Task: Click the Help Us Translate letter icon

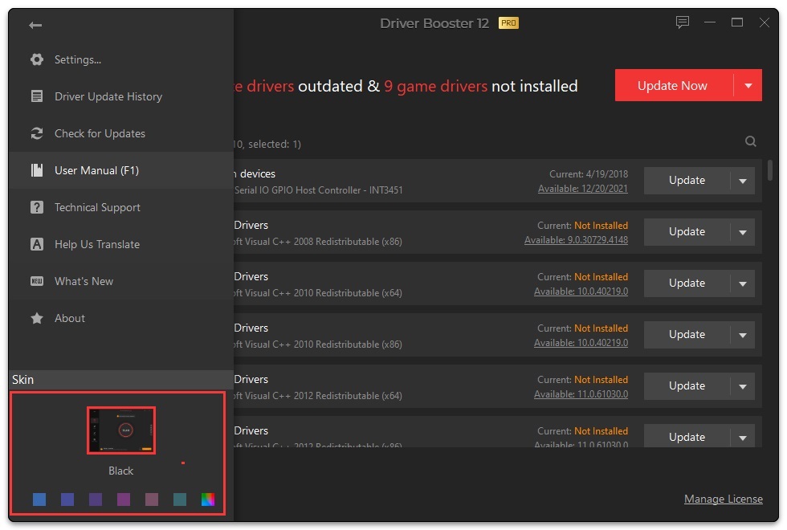Action: pyautogui.click(x=37, y=244)
